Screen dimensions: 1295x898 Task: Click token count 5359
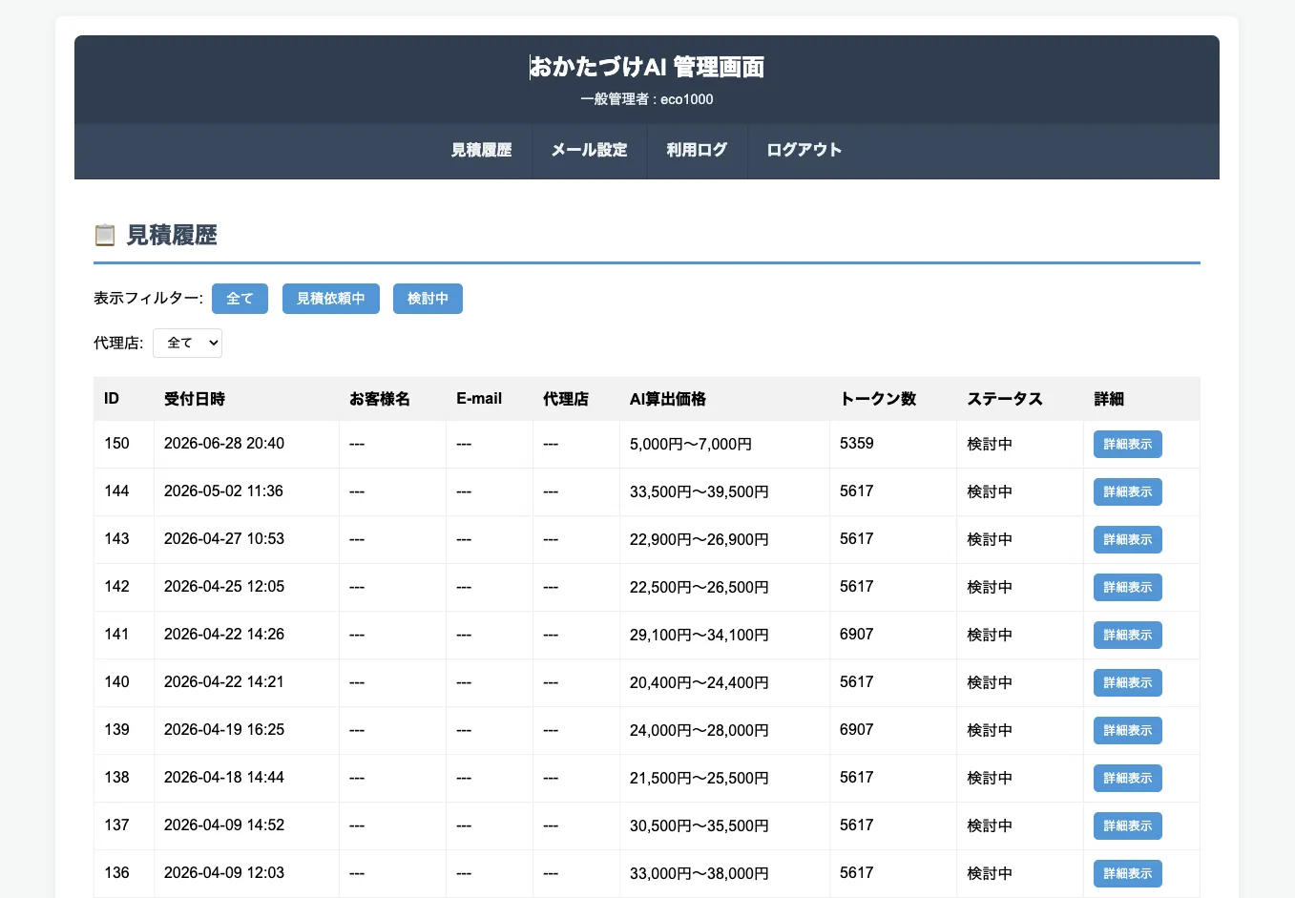click(x=857, y=444)
